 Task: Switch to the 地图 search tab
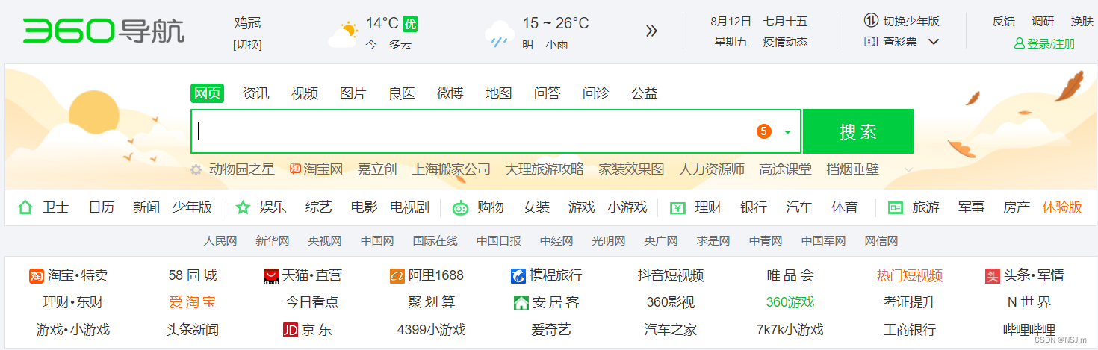pos(498,93)
